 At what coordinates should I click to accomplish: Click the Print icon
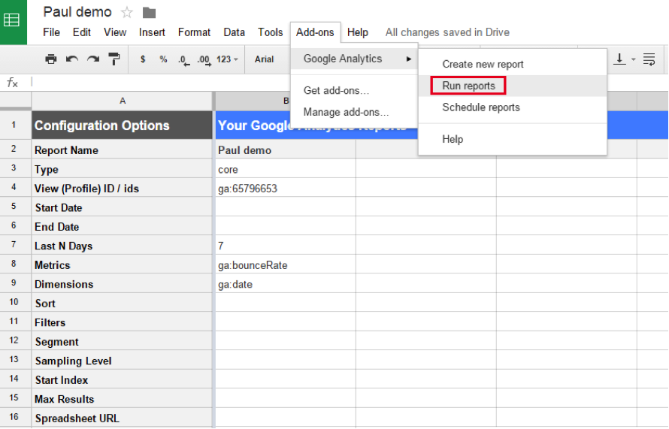(51, 59)
